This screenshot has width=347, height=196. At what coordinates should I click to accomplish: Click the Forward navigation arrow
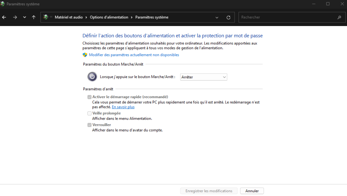tap(15, 17)
